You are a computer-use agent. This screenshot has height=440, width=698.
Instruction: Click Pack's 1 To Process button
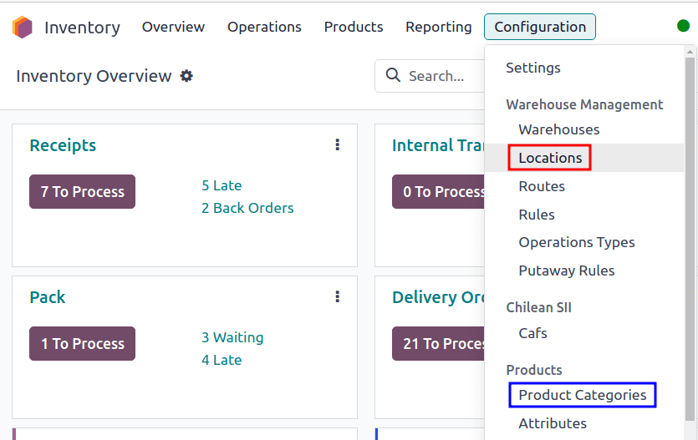82,344
